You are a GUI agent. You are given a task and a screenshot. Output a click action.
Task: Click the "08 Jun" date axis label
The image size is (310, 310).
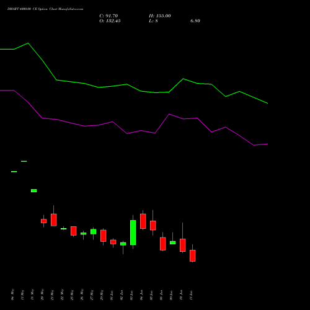[x=162, y=295]
